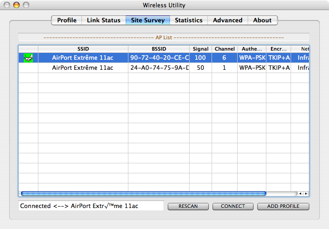Screen dimensions: 329x229
Task: Click channel 6 cell
Action: (x=224, y=58)
